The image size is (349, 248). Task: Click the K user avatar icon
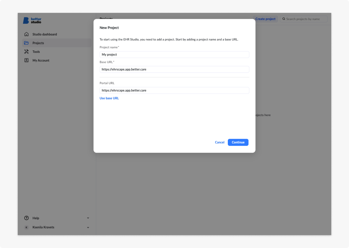pyautogui.click(x=26, y=227)
